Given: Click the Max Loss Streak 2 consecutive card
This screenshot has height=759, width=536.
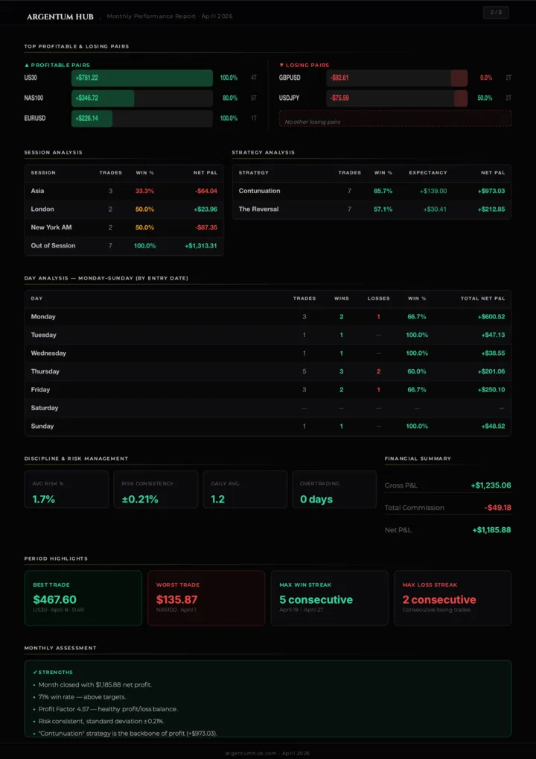Looking at the screenshot, I should tap(453, 598).
